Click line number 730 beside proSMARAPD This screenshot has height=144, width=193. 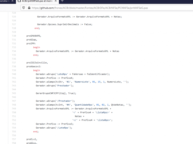(14, 36)
